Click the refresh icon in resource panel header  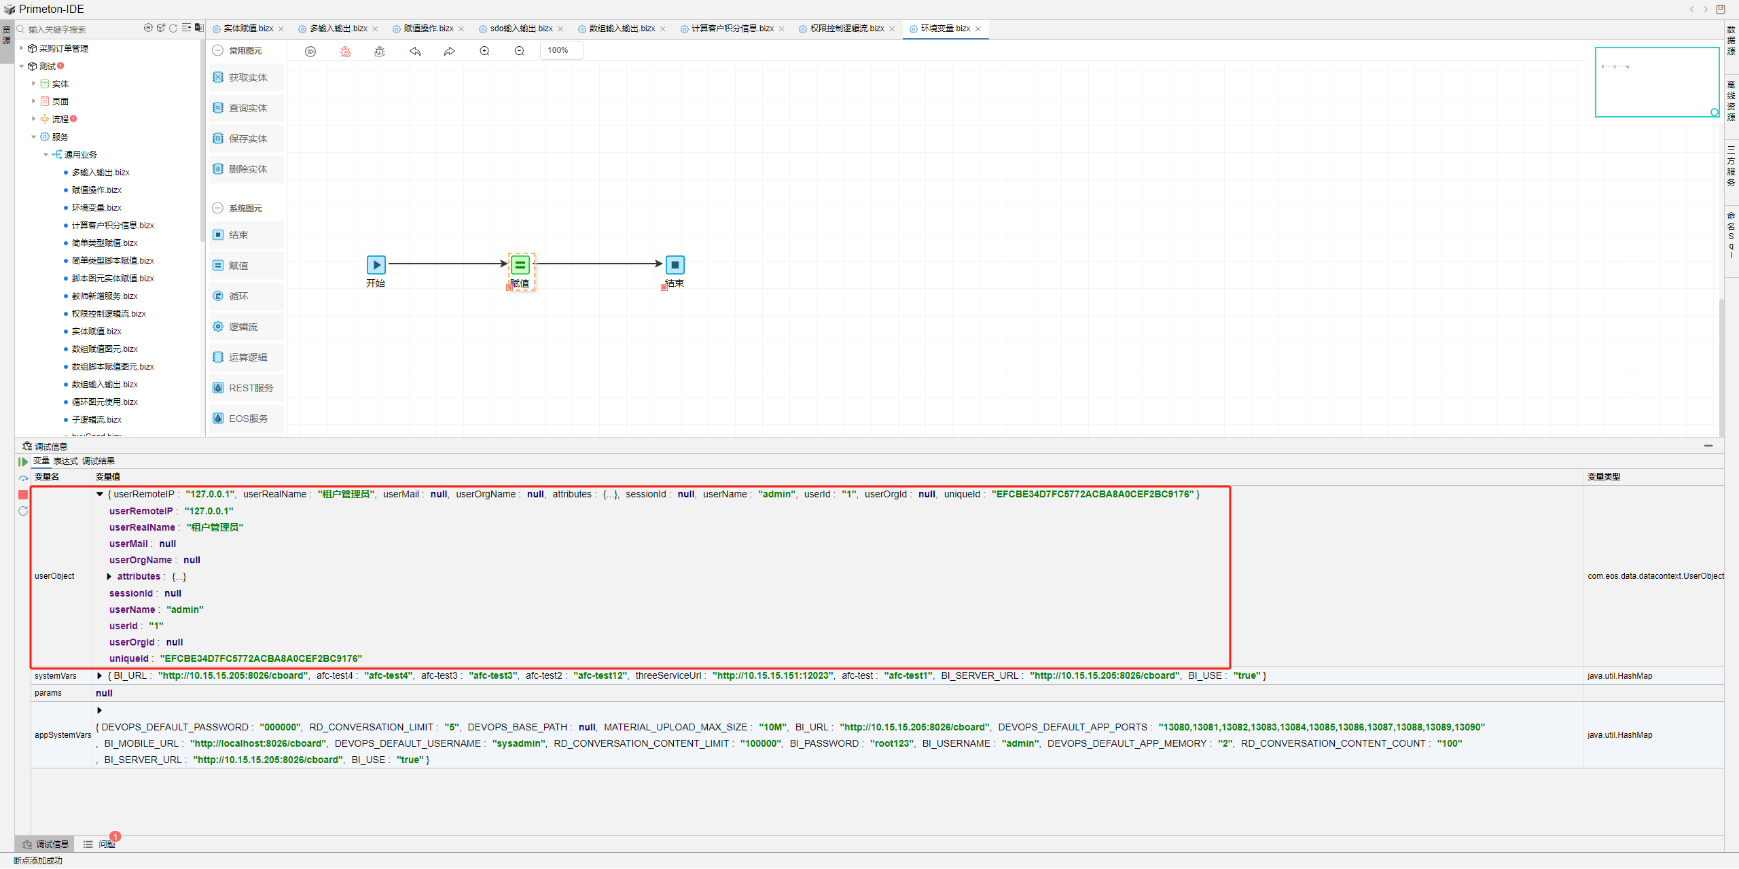point(173,29)
